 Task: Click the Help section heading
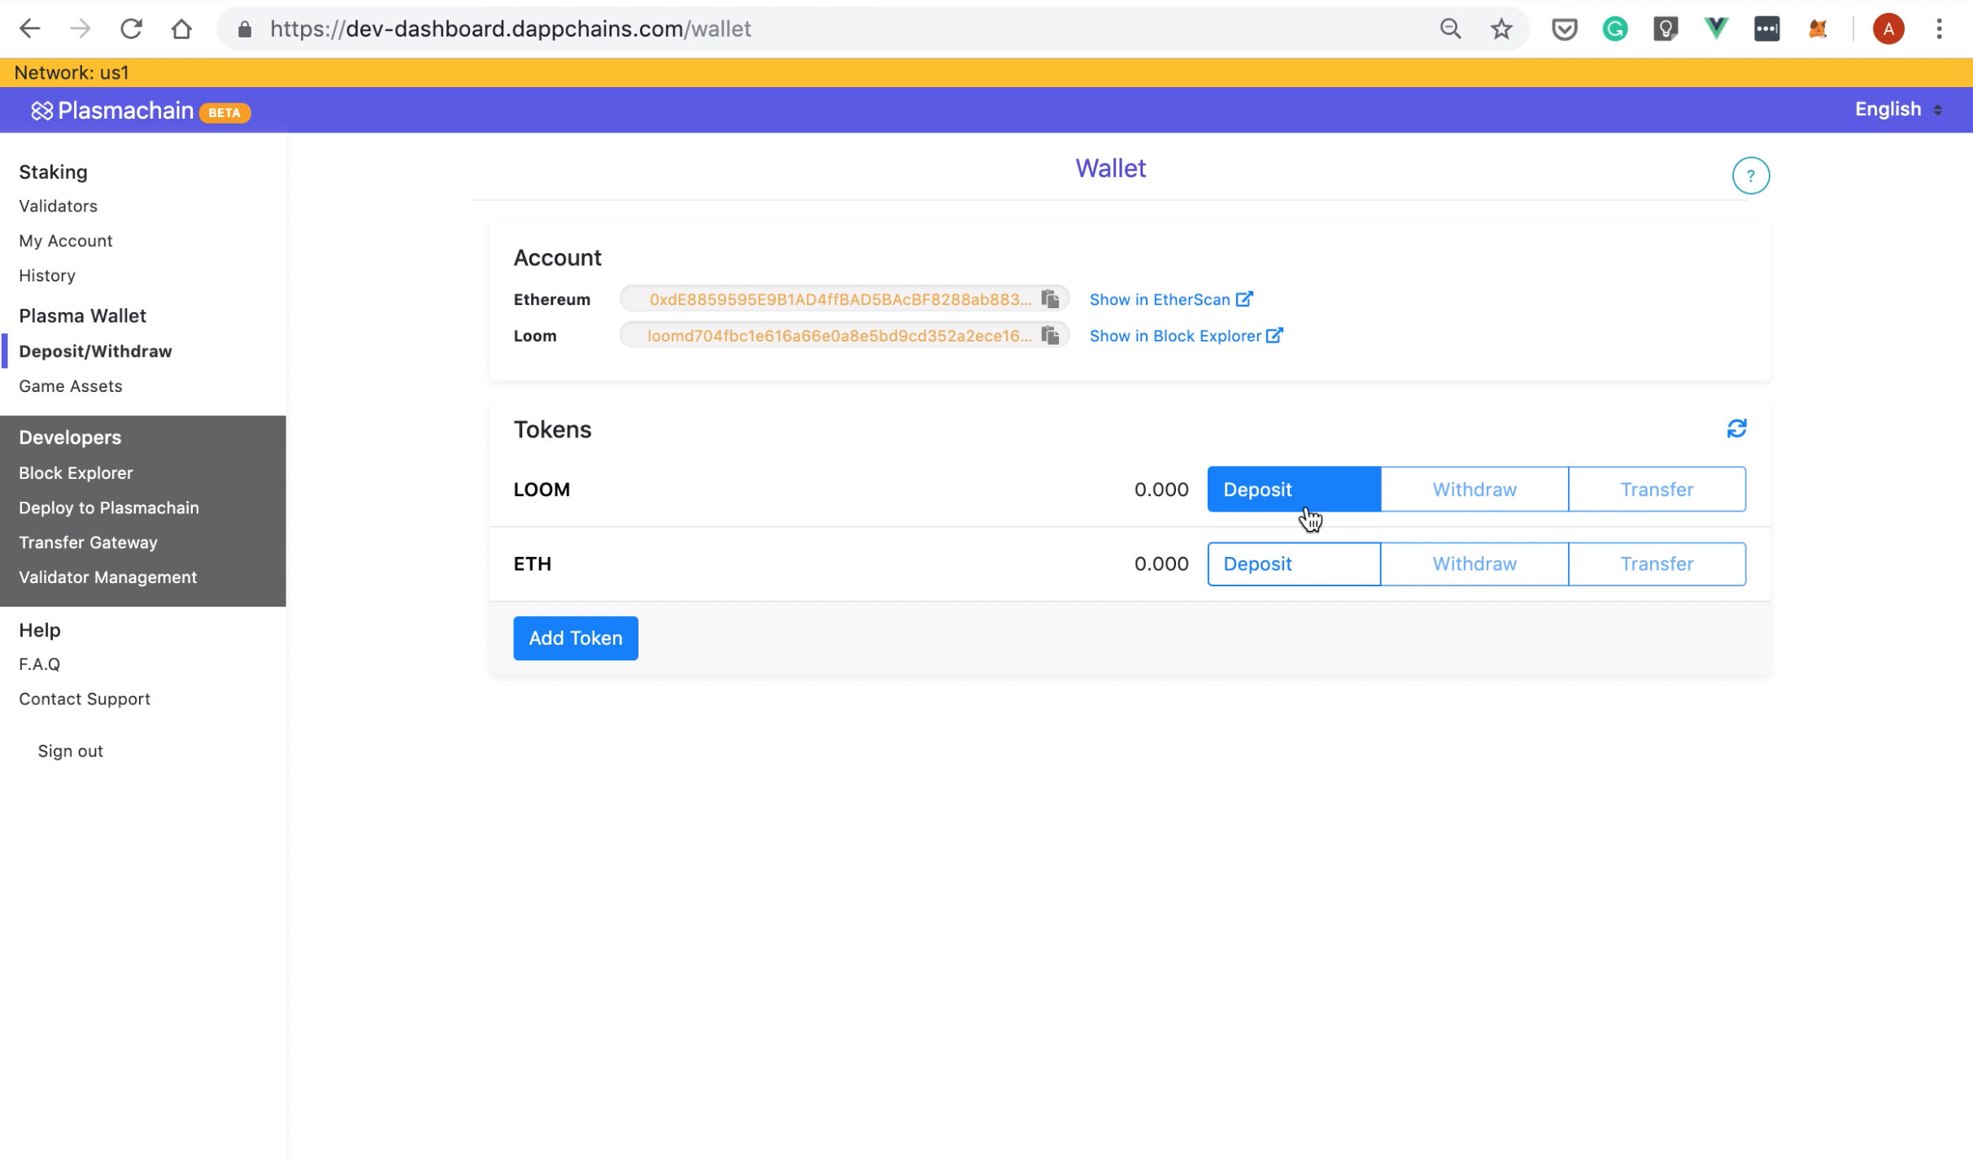pyautogui.click(x=39, y=630)
